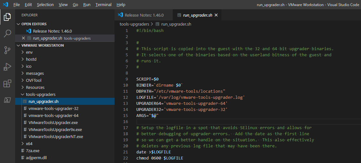This screenshot has height=163, width=361.
Task: Click run_upgrader.sh in the breadcrumb
Action: [x=176, y=24]
